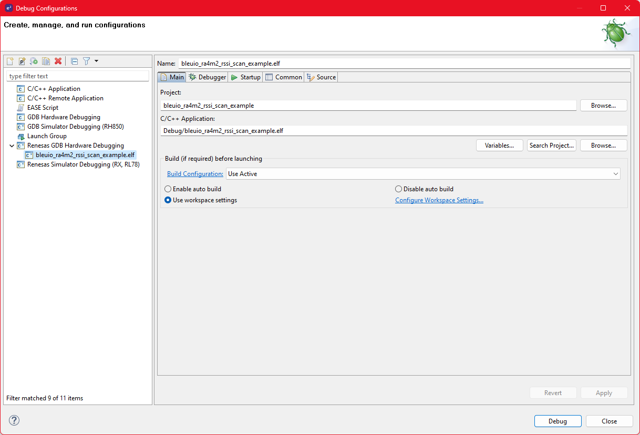The width and height of the screenshot is (640, 435).
Task: Click the type filter text field
Action: pos(78,76)
